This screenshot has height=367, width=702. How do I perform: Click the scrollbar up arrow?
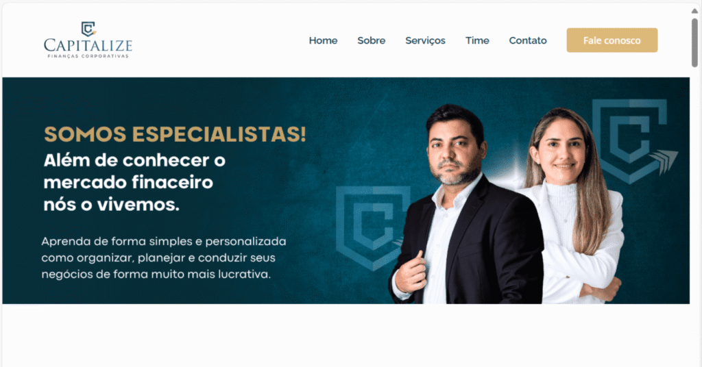click(x=695, y=11)
